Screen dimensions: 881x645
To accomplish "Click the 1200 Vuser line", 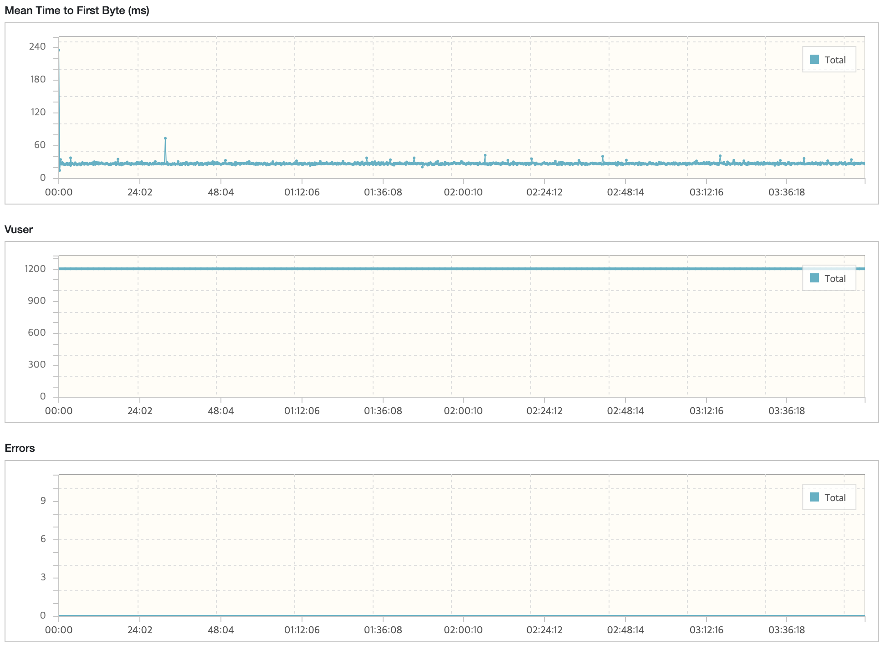I will coord(461,269).
